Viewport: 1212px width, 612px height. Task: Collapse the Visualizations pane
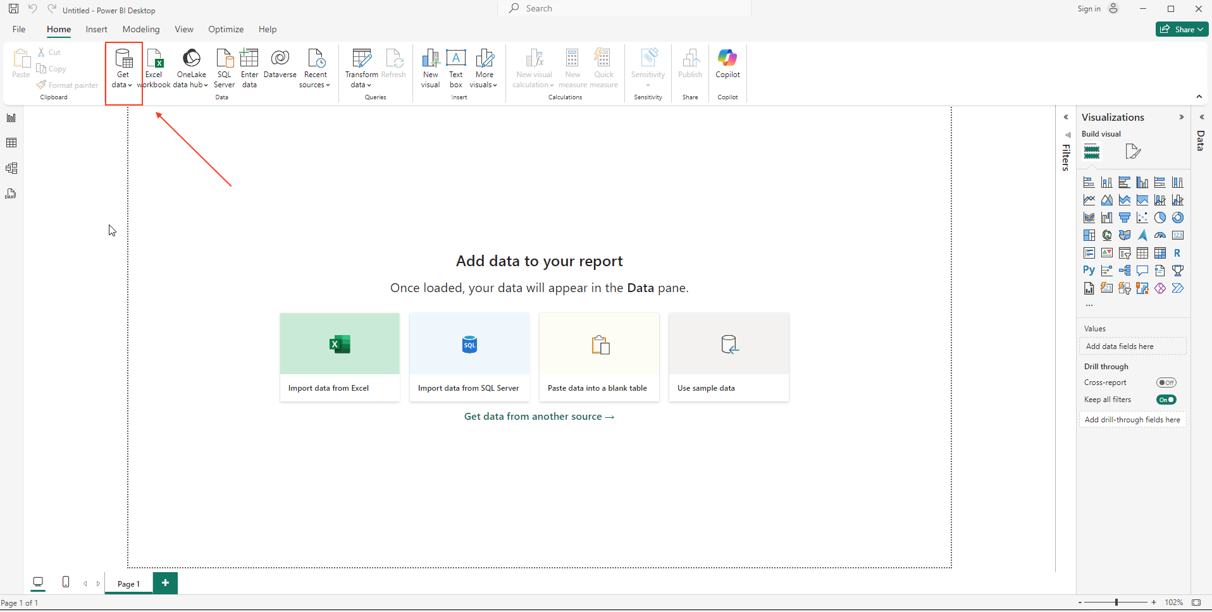point(1180,117)
